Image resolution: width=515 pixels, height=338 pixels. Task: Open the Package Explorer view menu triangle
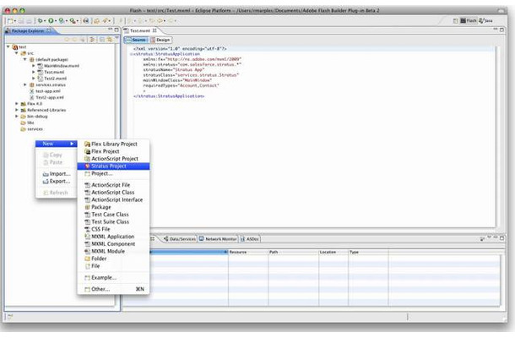(x=117, y=39)
